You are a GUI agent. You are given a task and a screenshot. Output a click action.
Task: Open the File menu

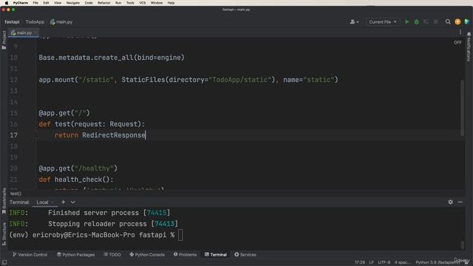pos(35,3)
